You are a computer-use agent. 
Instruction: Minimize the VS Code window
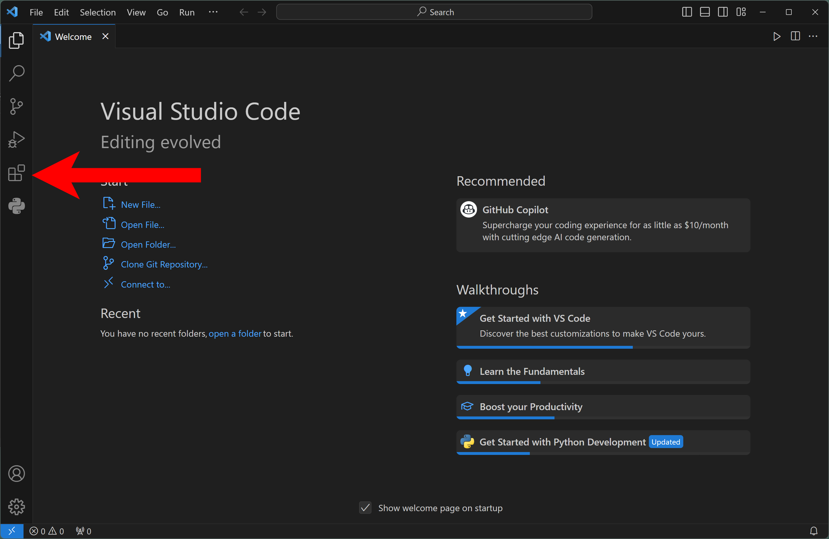762,12
